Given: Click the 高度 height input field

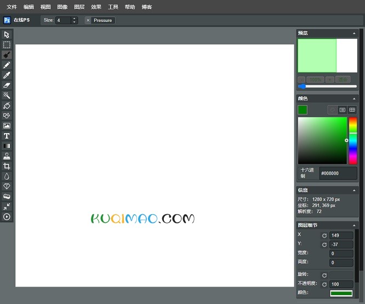Looking at the screenshot, I should pos(341,262).
